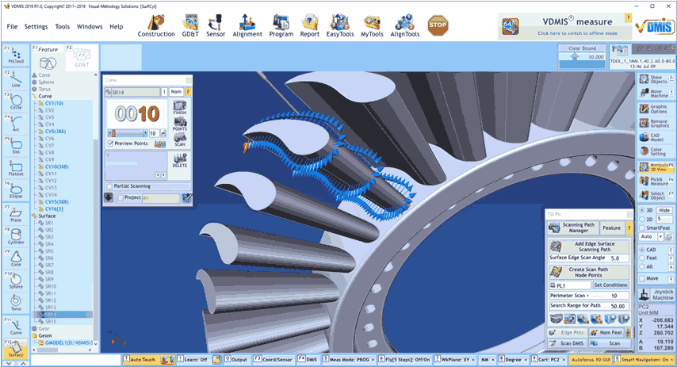The width and height of the screenshot is (677, 367).
Task: Click the Set Conditions button
Action: click(x=610, y=285)
